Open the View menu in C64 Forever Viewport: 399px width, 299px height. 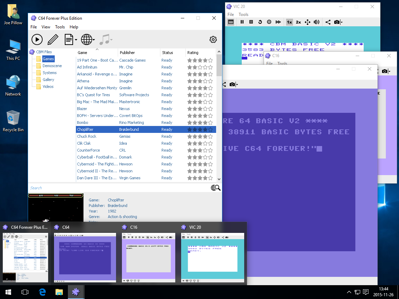pyautogui.click(x=46, y=27)
